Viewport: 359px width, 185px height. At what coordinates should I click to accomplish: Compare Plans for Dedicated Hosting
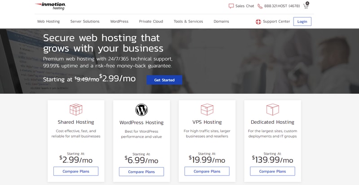(272, 171)
